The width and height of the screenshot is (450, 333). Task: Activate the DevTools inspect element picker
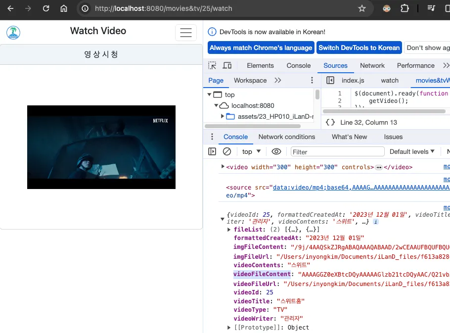pyautogui.click(x=212, y=65)
